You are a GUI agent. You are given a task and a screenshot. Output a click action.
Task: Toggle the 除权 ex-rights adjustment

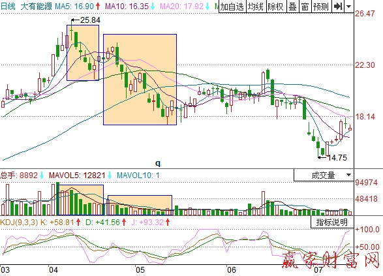[x=276, y=7]
